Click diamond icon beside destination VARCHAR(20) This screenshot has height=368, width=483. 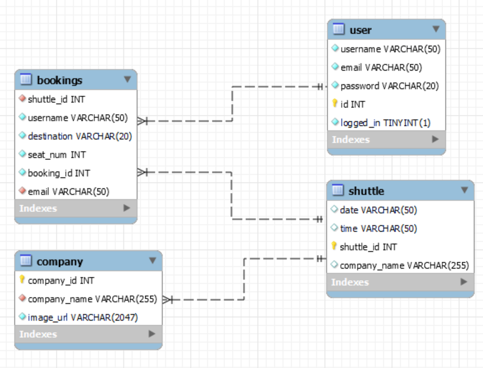22,135
